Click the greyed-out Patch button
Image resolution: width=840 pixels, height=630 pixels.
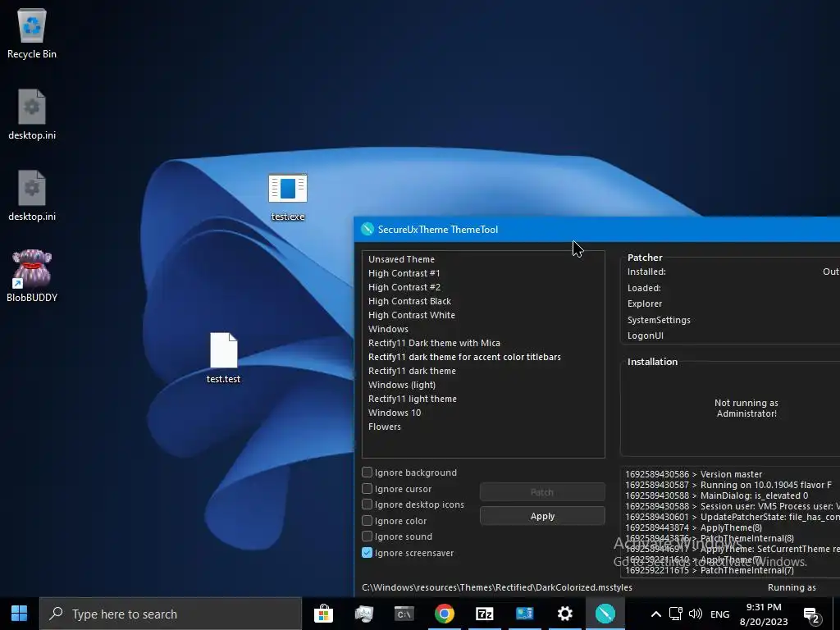[542, 492]
